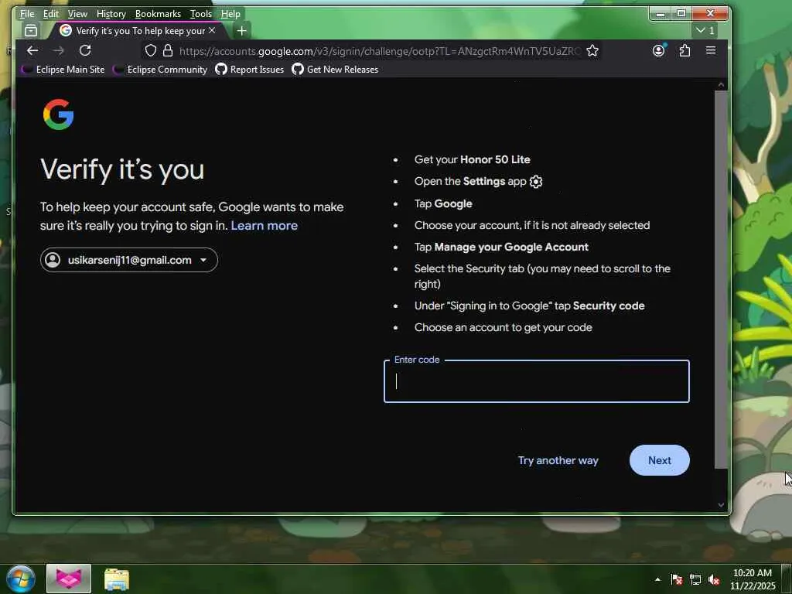
Task: Open the Tools menu
Action: 200,14
